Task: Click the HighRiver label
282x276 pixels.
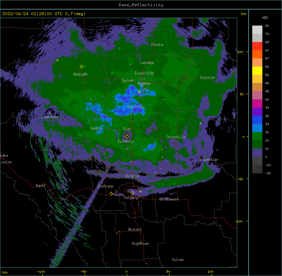Action: pos(141,244)
